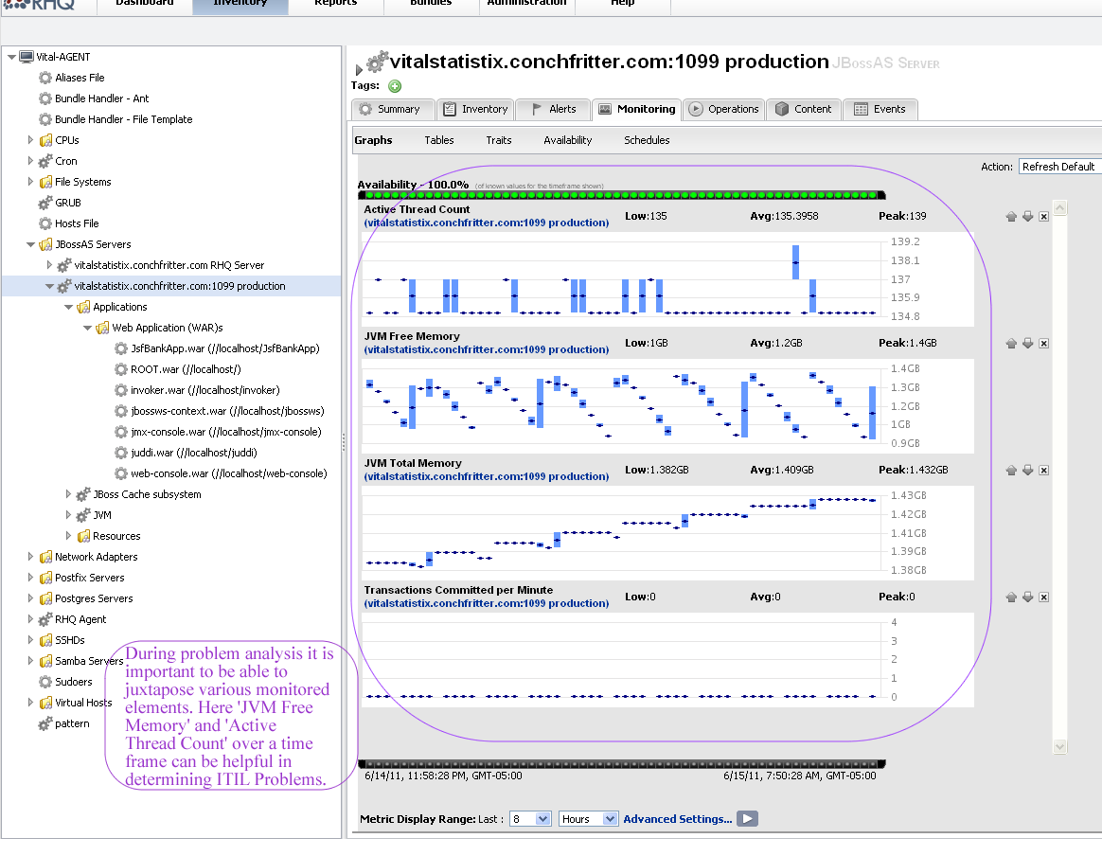Collapse Web Application (WAR)s node
Image resolution: width=1102 pixels, height=856 pixels.
[87, 328]
